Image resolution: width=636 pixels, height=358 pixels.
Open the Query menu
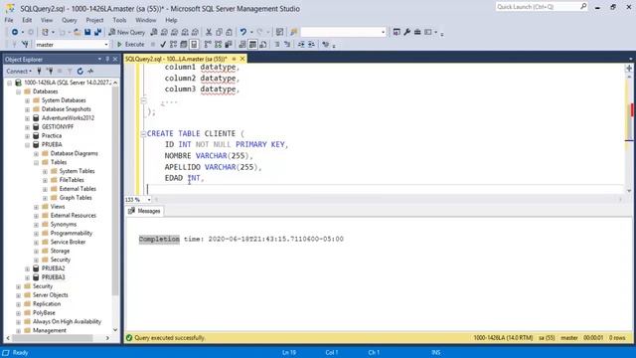(69, 20)
